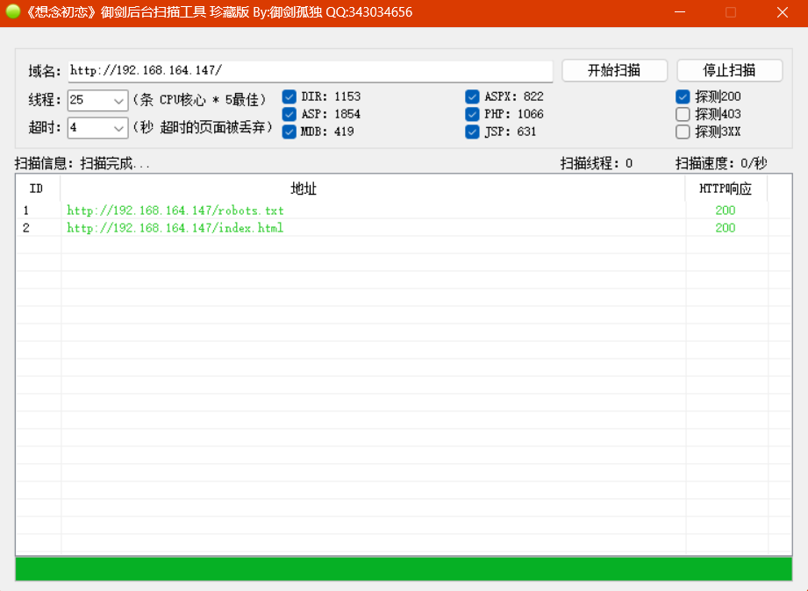Open the 超时 timeout dropdown

click(97, 127)
